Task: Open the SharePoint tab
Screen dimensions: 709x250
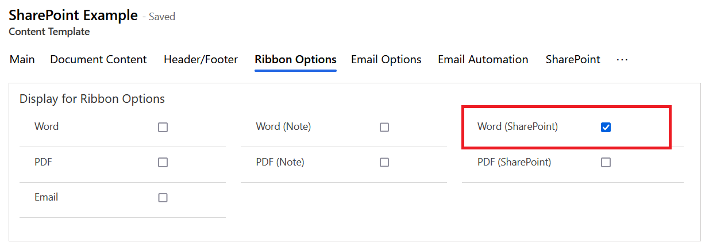Action: (573, 60)
